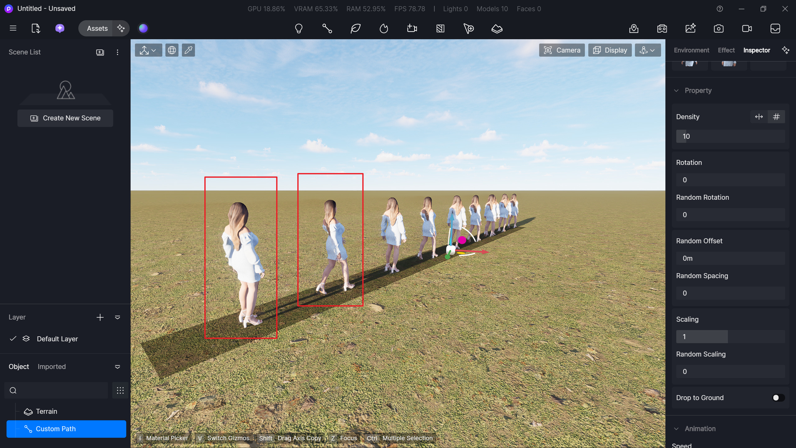796x448 pixels.
Task: Toggle the Drop to Ground switch
Action: (778, 398)
